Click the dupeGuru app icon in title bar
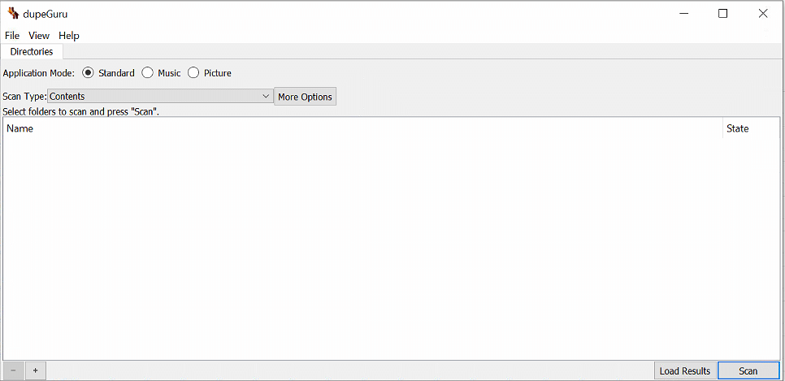 tap(13, 14)
